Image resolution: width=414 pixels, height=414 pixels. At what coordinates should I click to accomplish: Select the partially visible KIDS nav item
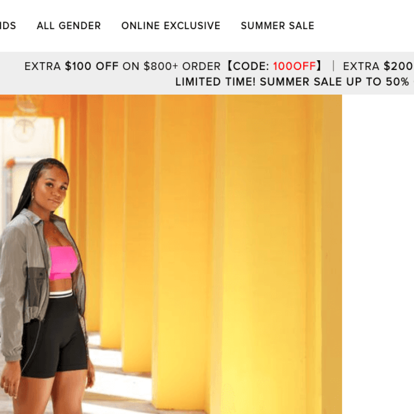tap(8, 25)
